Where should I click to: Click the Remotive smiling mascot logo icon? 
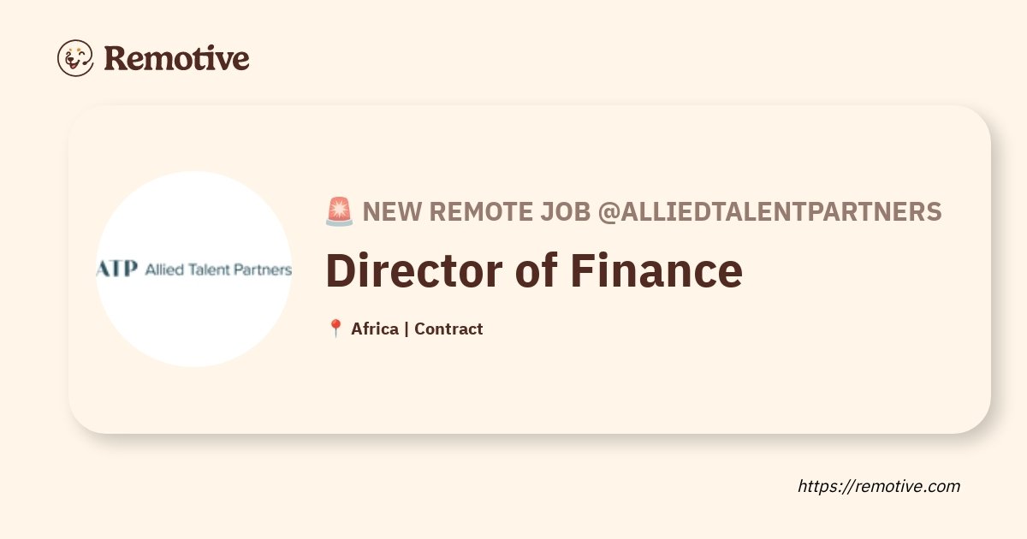point(75,58)
